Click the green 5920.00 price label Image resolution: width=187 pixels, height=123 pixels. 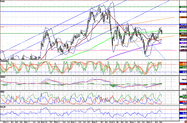[x=183, y=7]
